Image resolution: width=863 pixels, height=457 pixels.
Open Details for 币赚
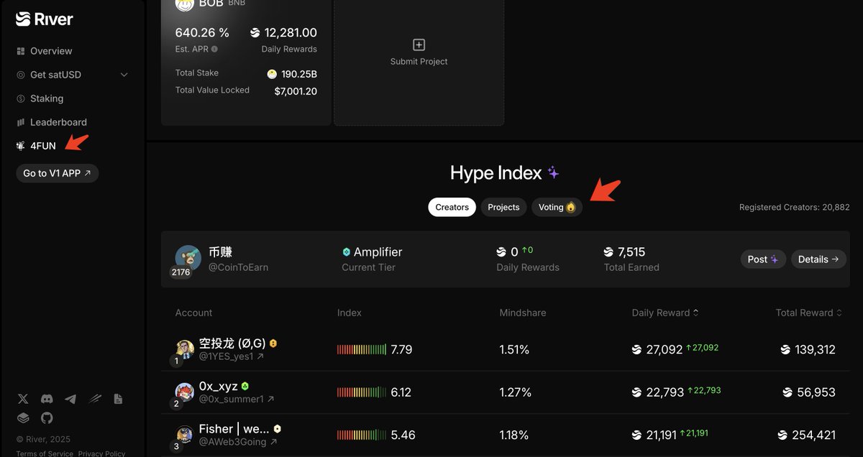click(x=818, y=259)
